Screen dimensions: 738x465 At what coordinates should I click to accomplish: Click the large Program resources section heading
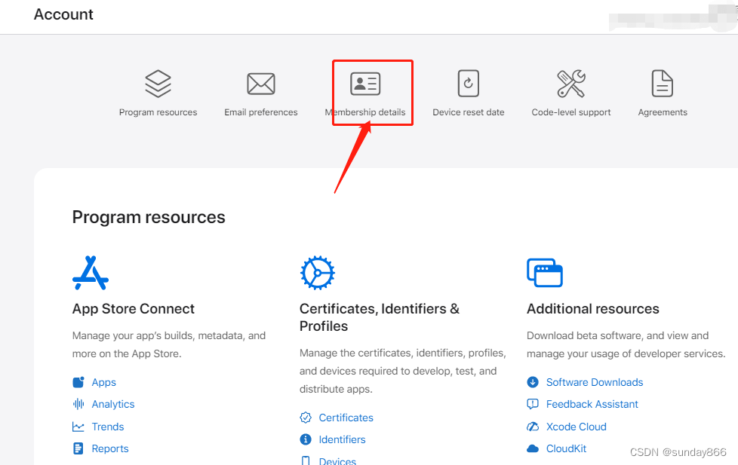pos(149,217)
